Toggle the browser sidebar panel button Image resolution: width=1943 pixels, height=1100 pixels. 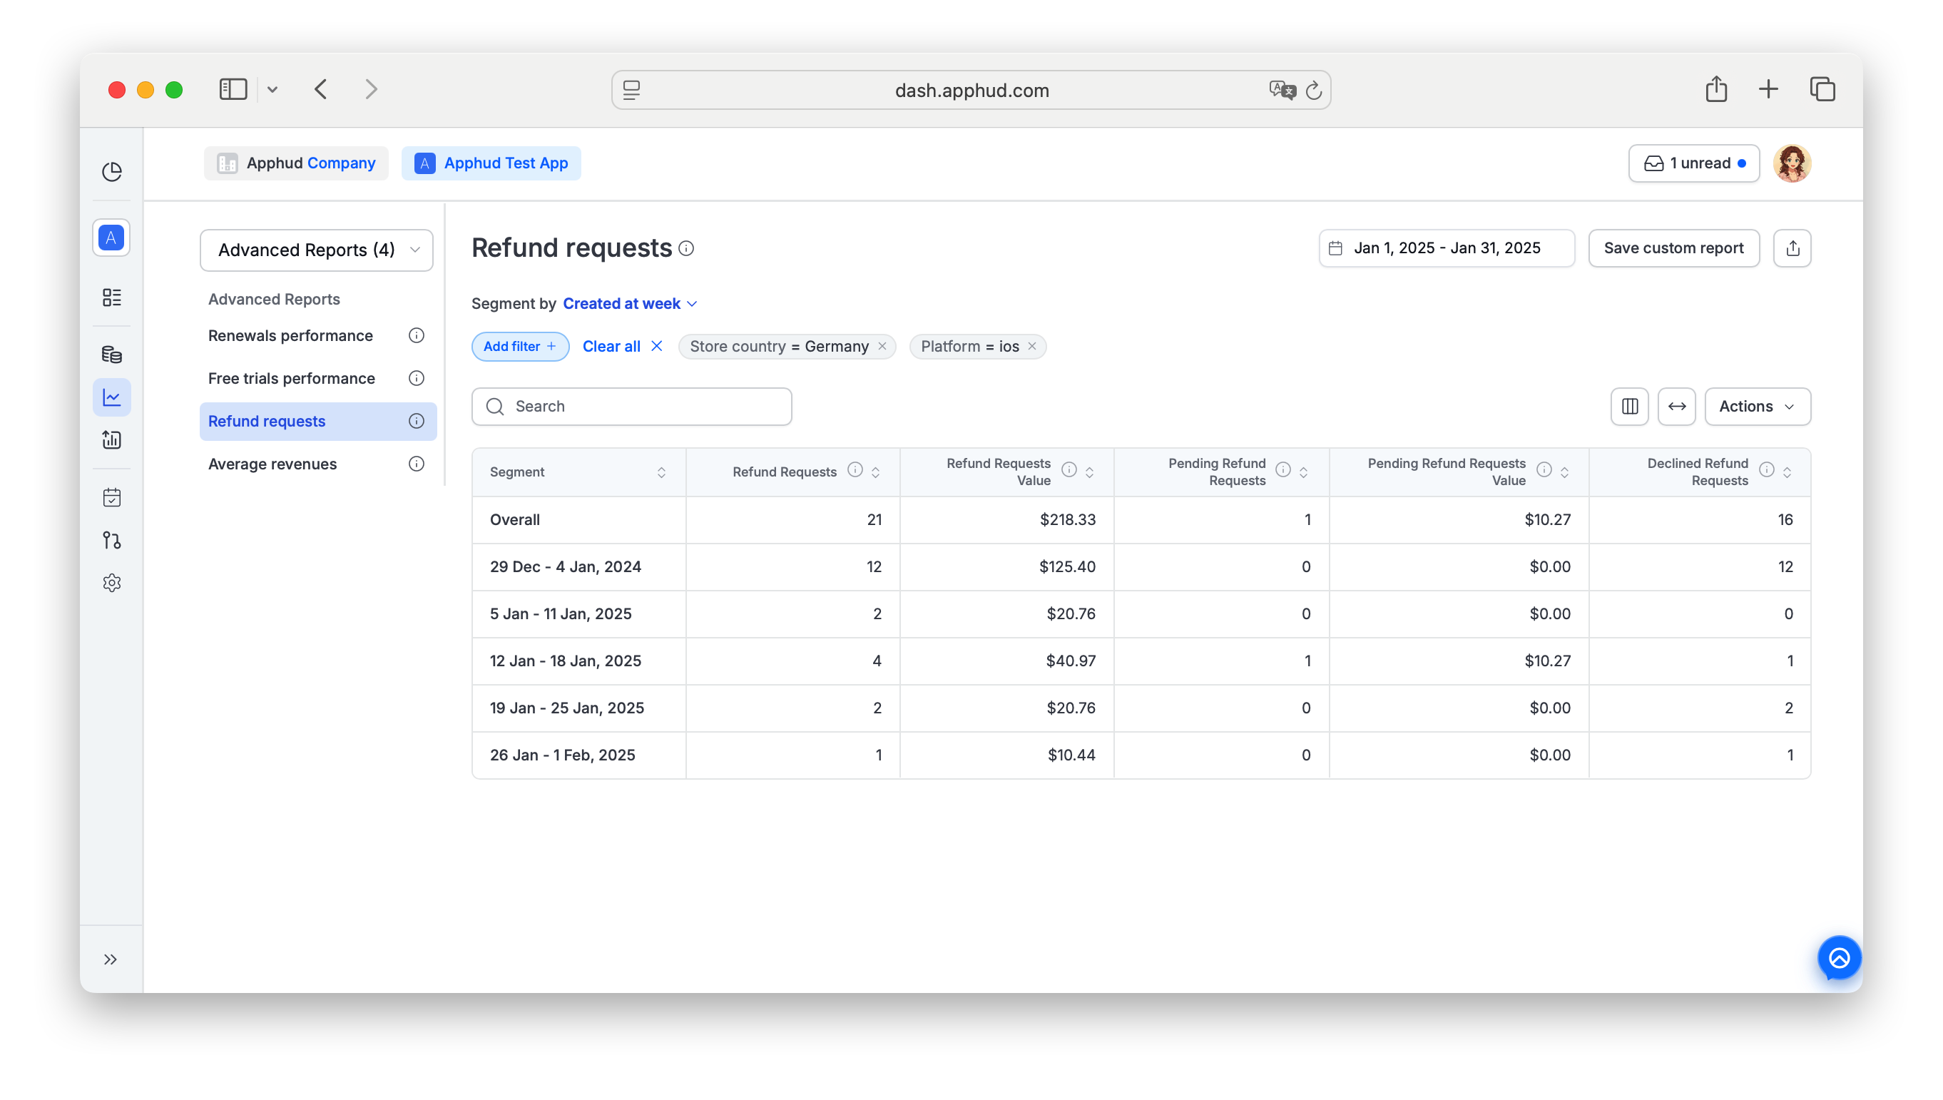[x=233, y=89]
